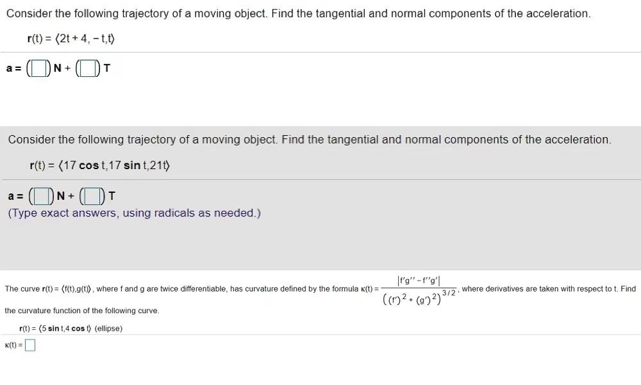Click the T component answer box for the cosine trajectory problem

(91, 195)
